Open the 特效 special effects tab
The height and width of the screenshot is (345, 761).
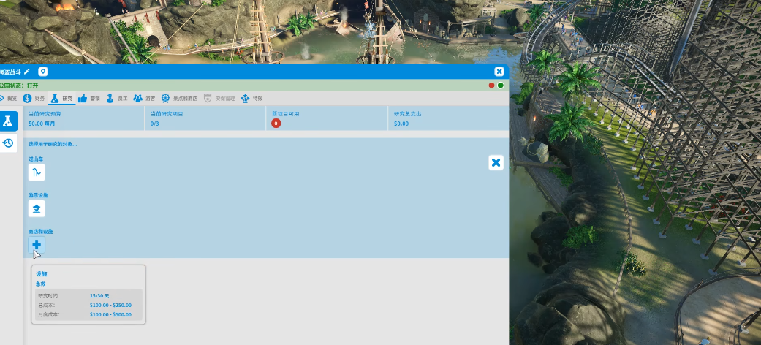pos(252,98)
